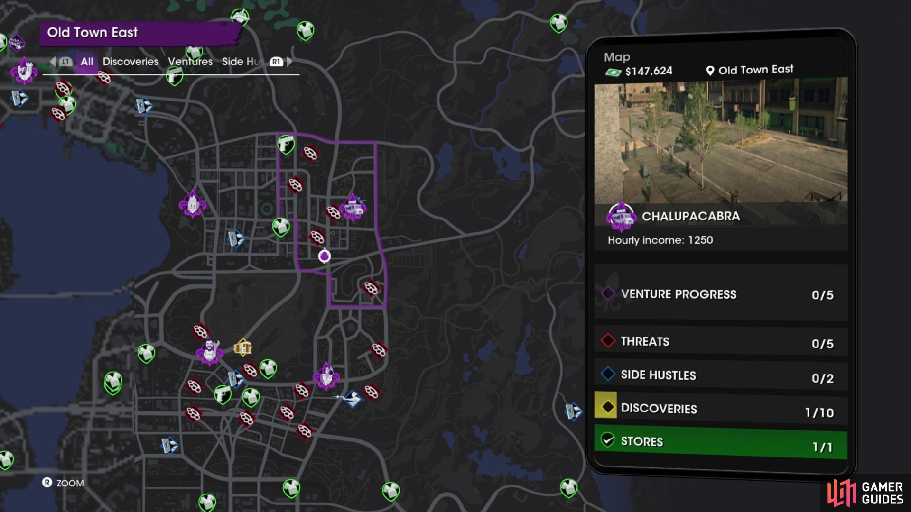Click the gold treasure chest map icon
This screenshot has width=911, height=512.
(242, 347)
